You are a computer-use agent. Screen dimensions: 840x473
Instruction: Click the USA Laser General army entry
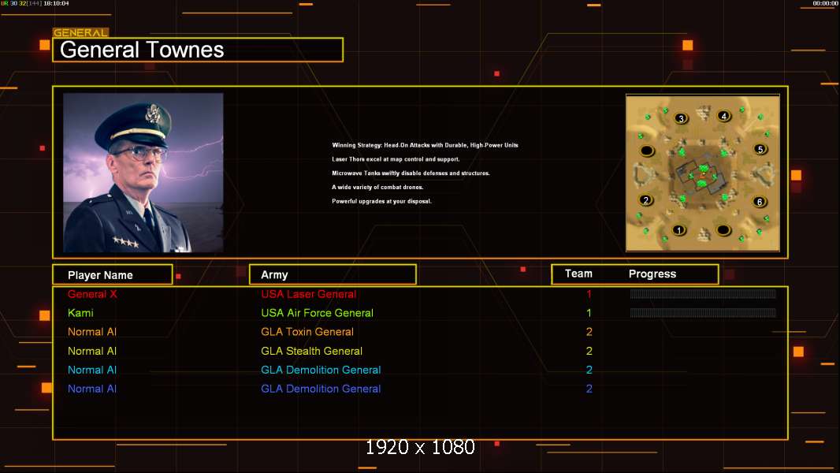(309, 294)
